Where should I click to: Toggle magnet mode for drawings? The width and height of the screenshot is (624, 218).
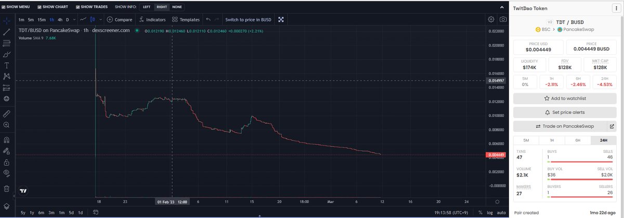(x=7, y=140)
